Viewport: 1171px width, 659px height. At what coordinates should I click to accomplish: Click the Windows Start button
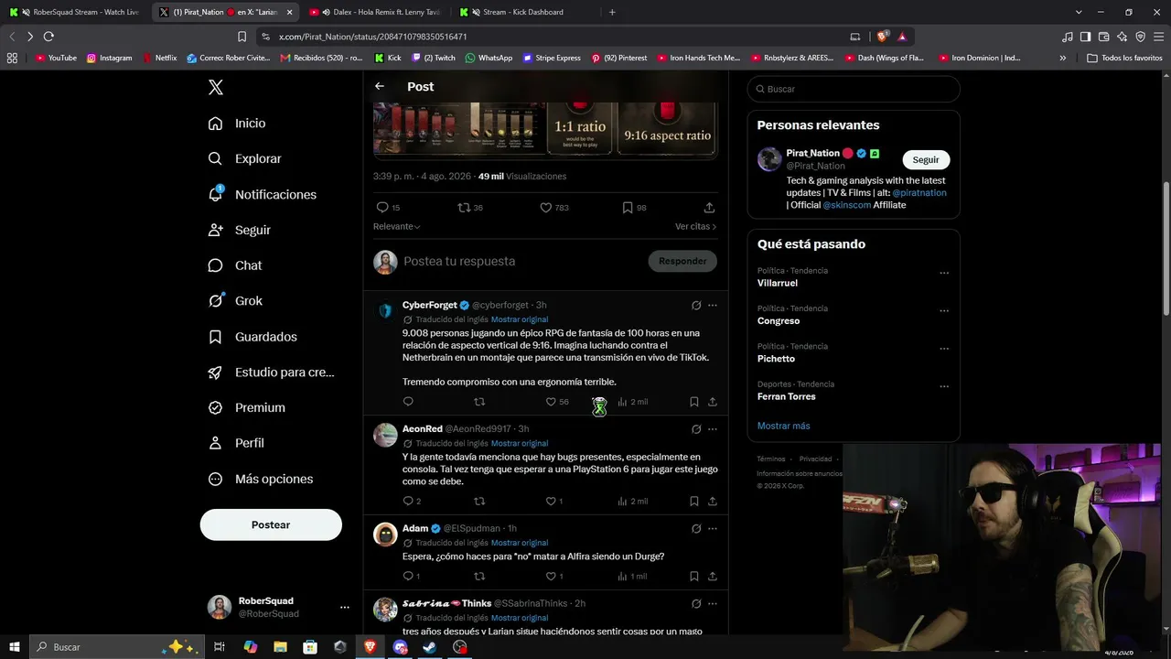pos(15,647)
